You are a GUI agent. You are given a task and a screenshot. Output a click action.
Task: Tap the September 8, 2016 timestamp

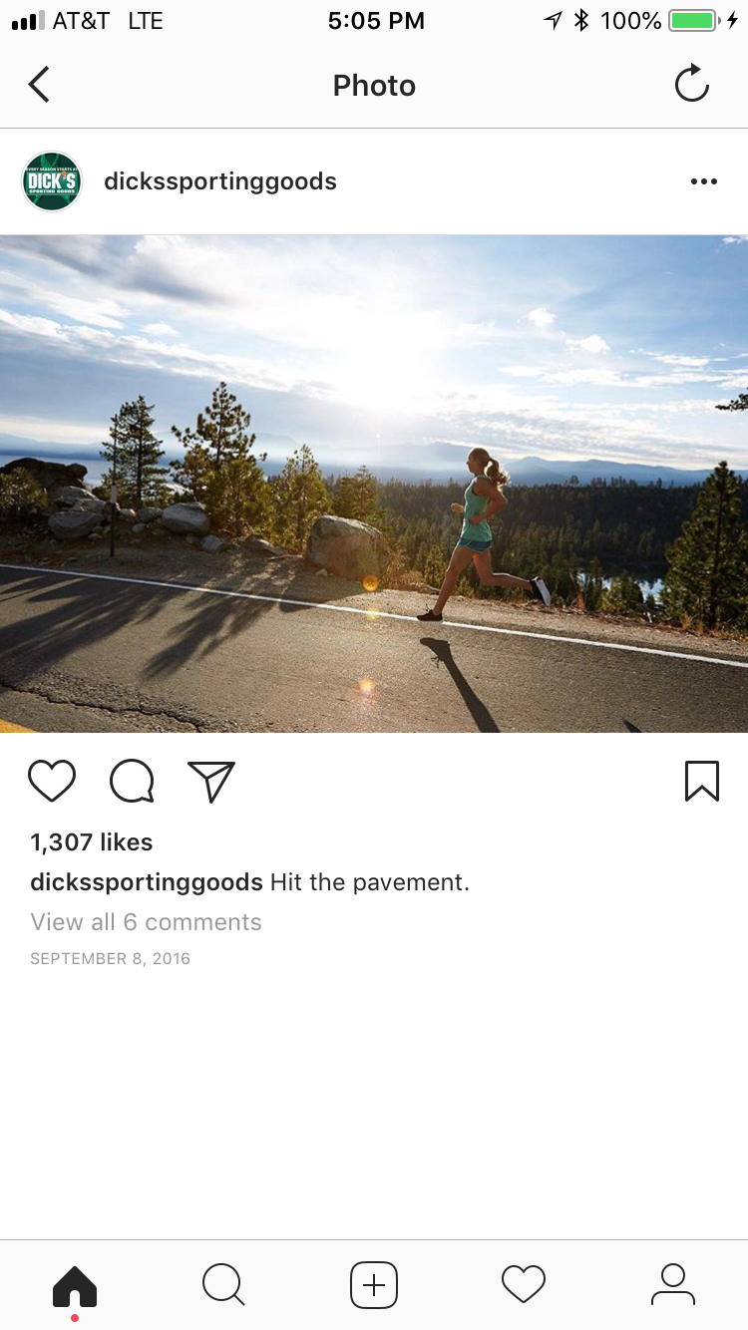coord(110,959)
